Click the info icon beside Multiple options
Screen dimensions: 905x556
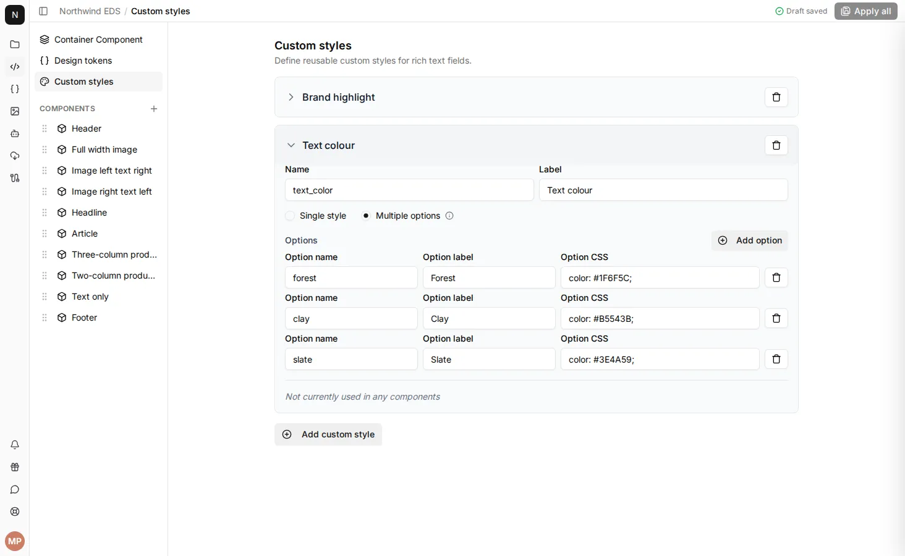point(449,216)
